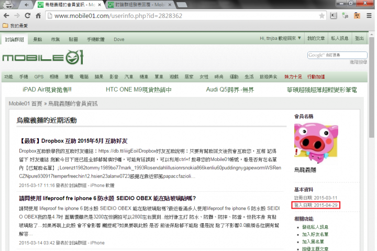Click the address bar URL
This screenshot has width=377, height=251.
click(118, 16)
